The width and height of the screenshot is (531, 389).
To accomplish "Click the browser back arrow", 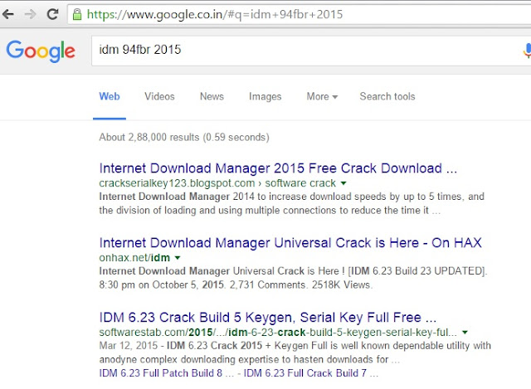I will [x=8, y=14].
